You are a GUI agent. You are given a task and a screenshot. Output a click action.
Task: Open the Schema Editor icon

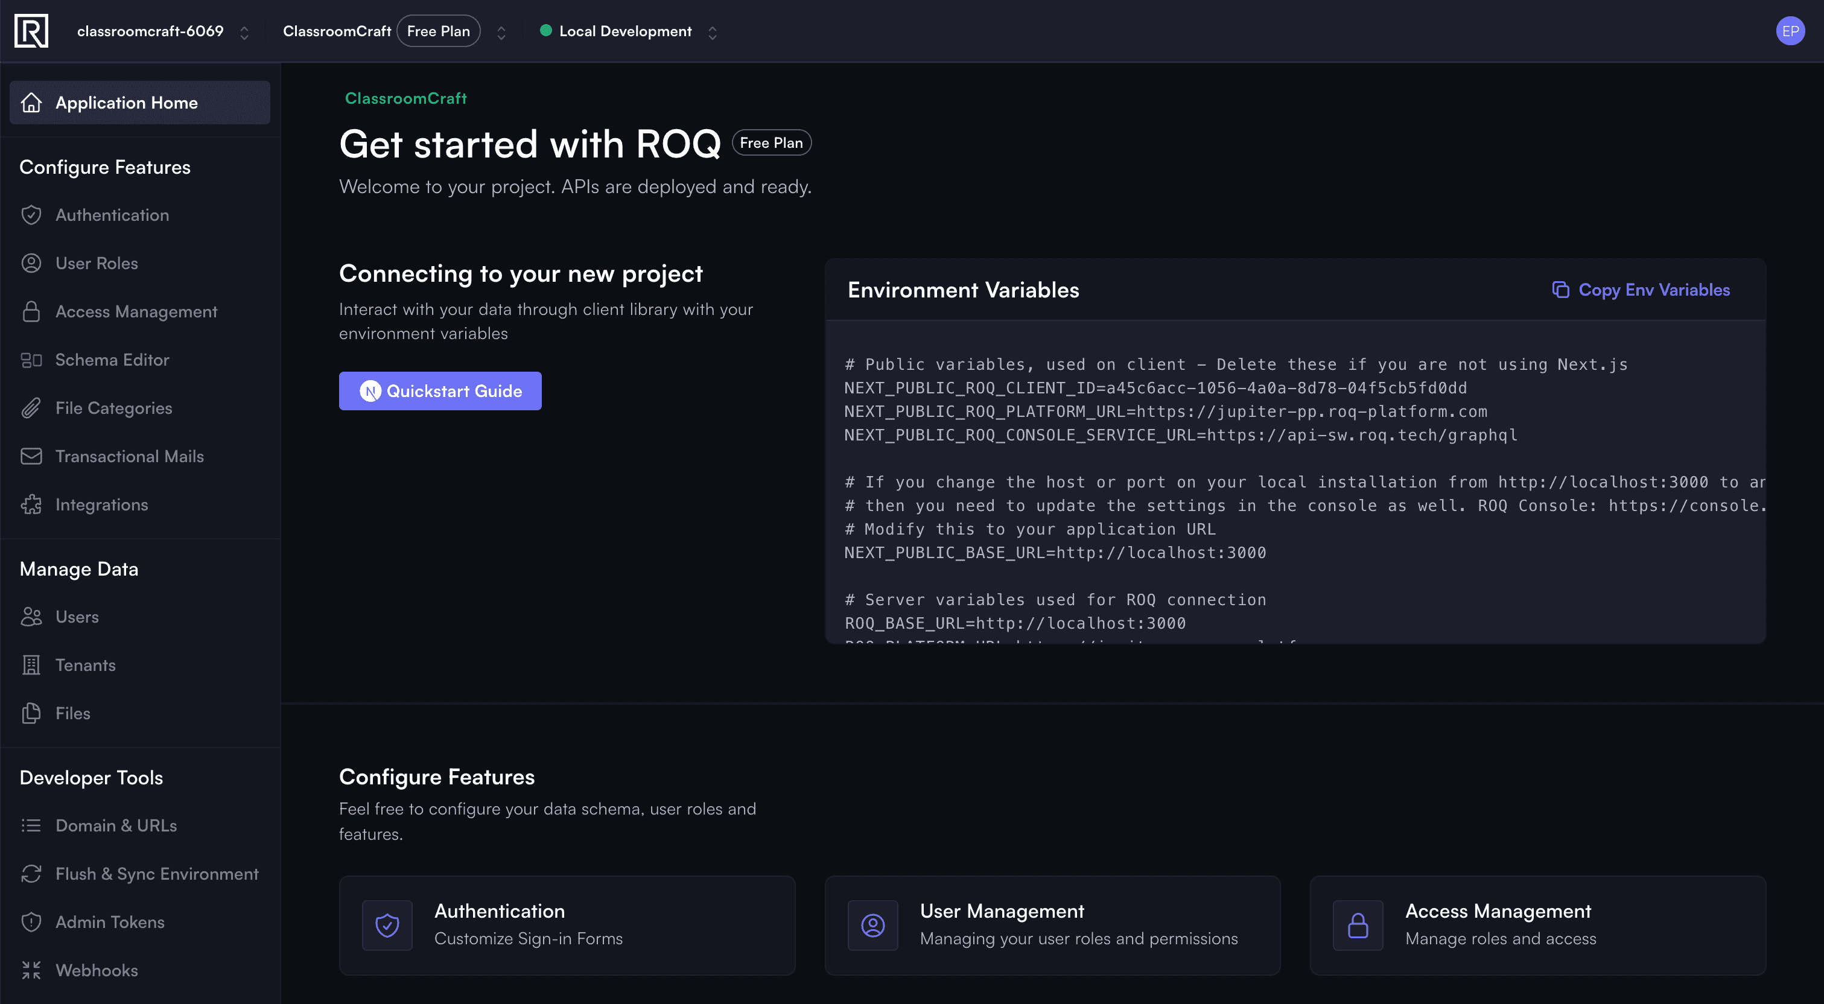pyautogui.click(x=31, y=358)
